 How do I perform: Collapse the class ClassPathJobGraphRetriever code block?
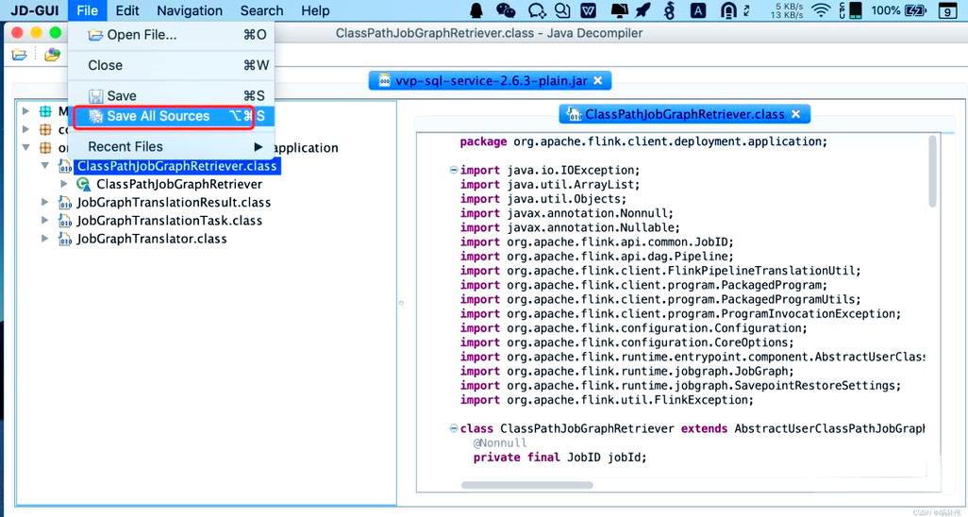pyautogui.click(x=454, y=428)
